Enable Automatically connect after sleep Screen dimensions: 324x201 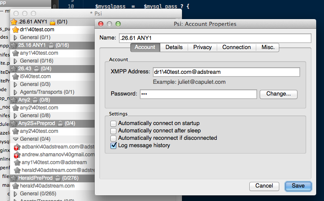(113, 131)
